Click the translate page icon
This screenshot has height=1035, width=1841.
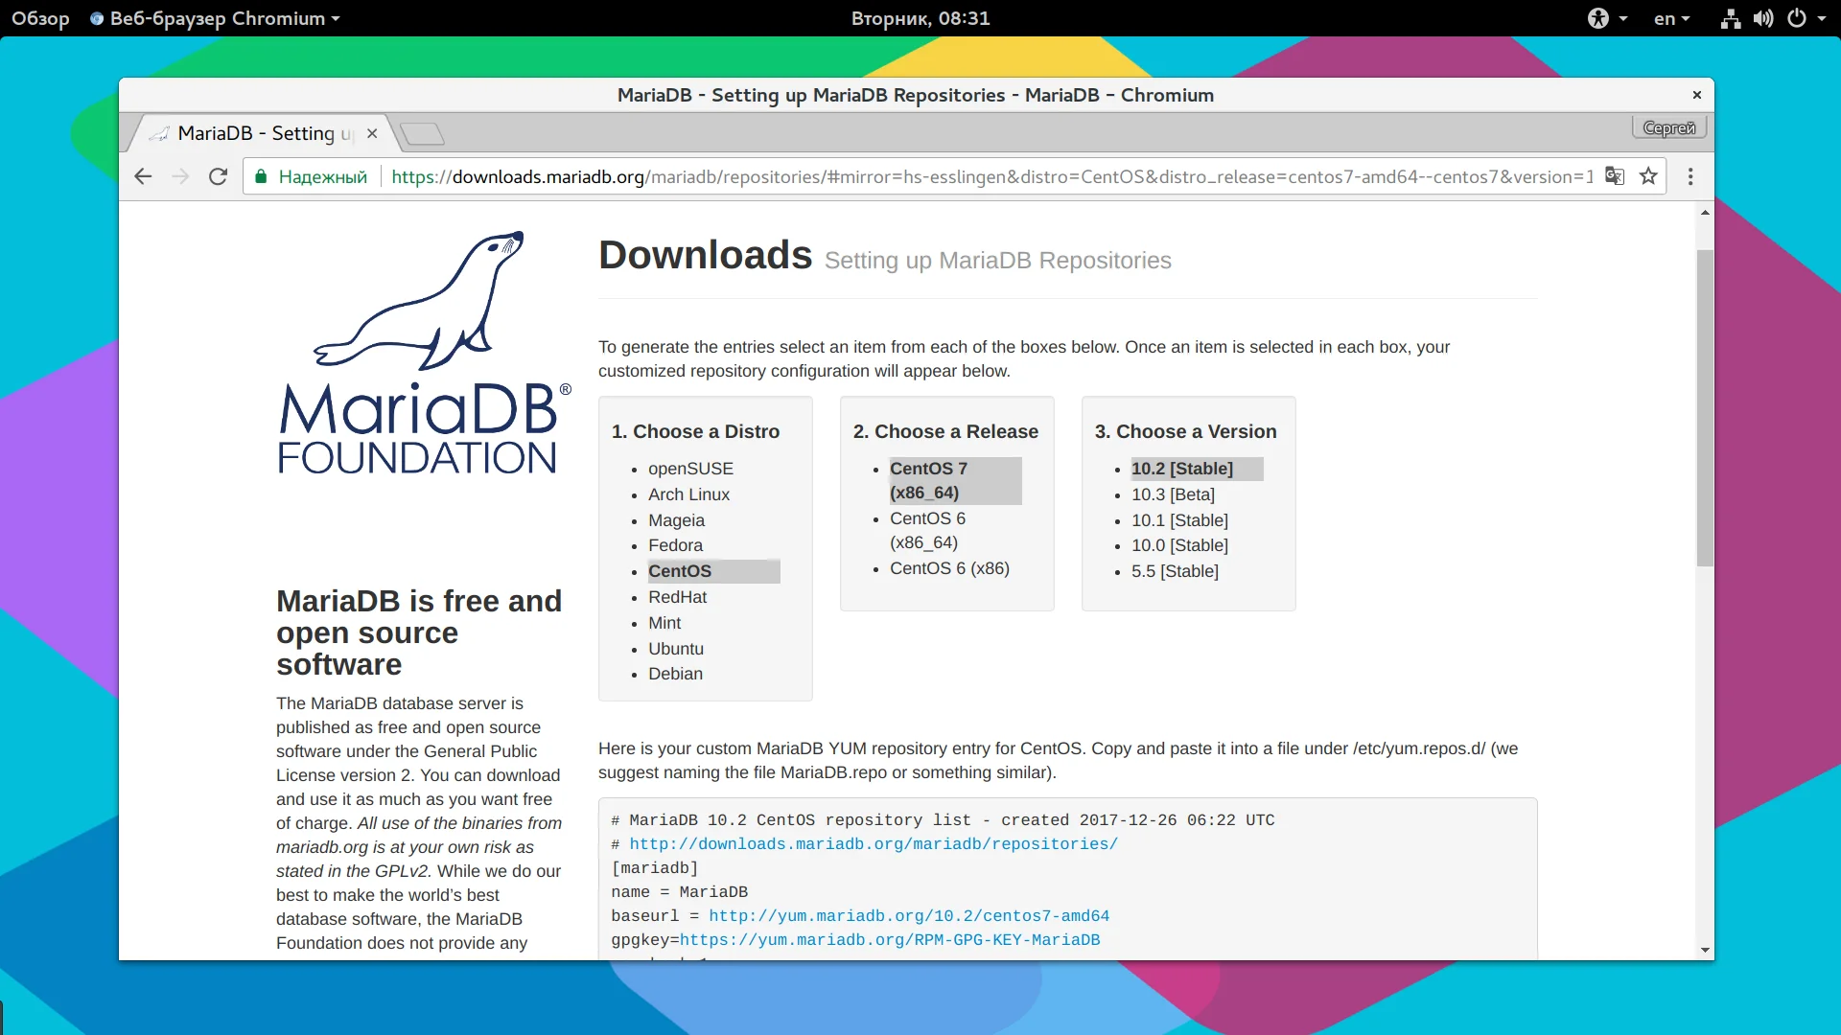(x=1615, y=176)
